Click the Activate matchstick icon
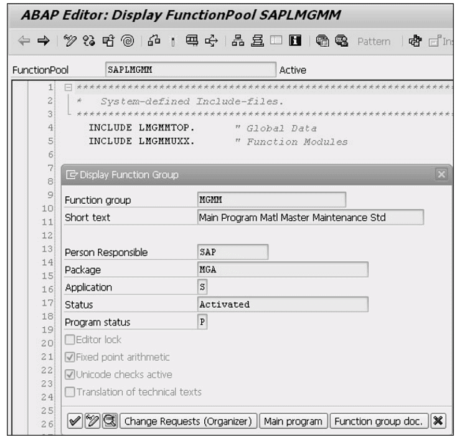This screenshot has width=457, height=445. coord(173,41)
